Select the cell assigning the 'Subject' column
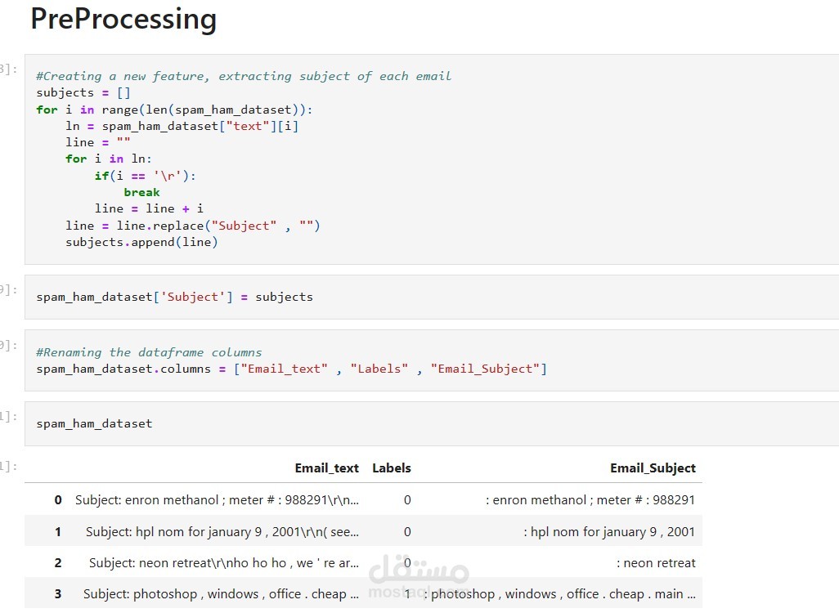The image size is (839, 613). tap(174, 297)
